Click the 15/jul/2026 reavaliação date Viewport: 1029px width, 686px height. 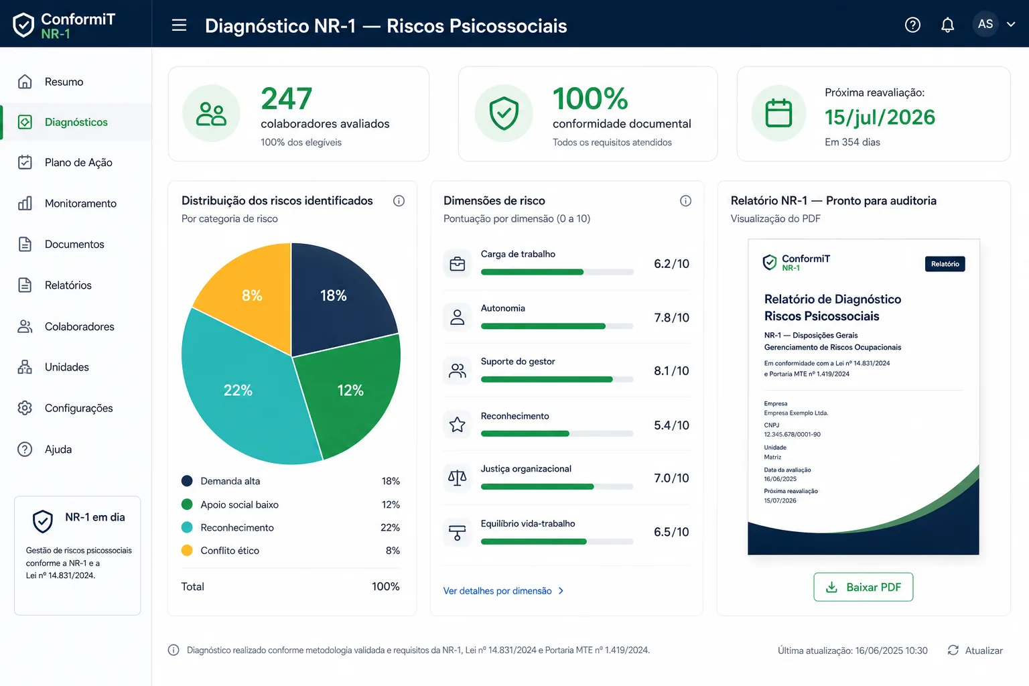[880, 117]
